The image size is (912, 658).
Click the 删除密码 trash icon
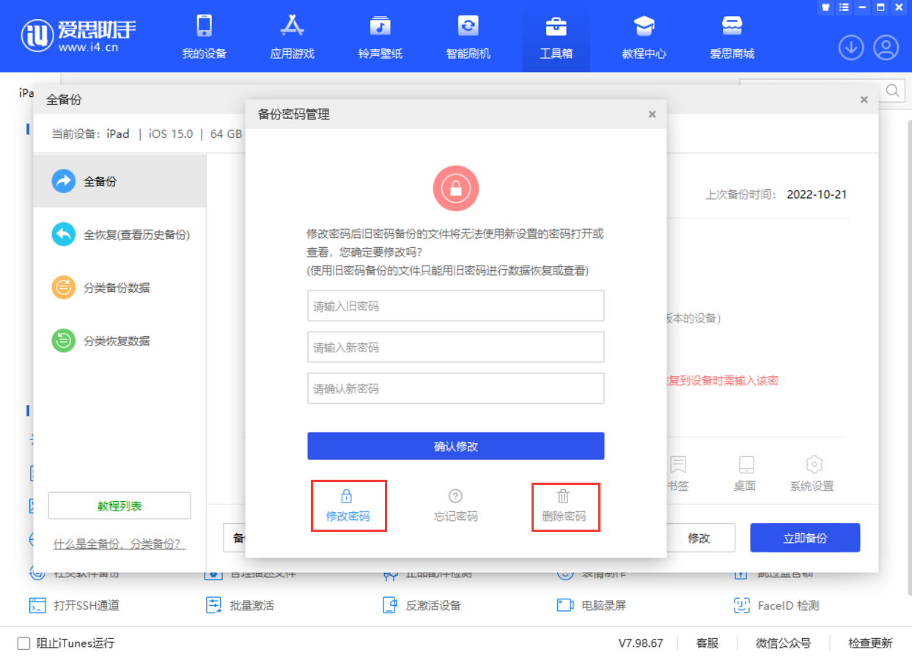[563, 497]
